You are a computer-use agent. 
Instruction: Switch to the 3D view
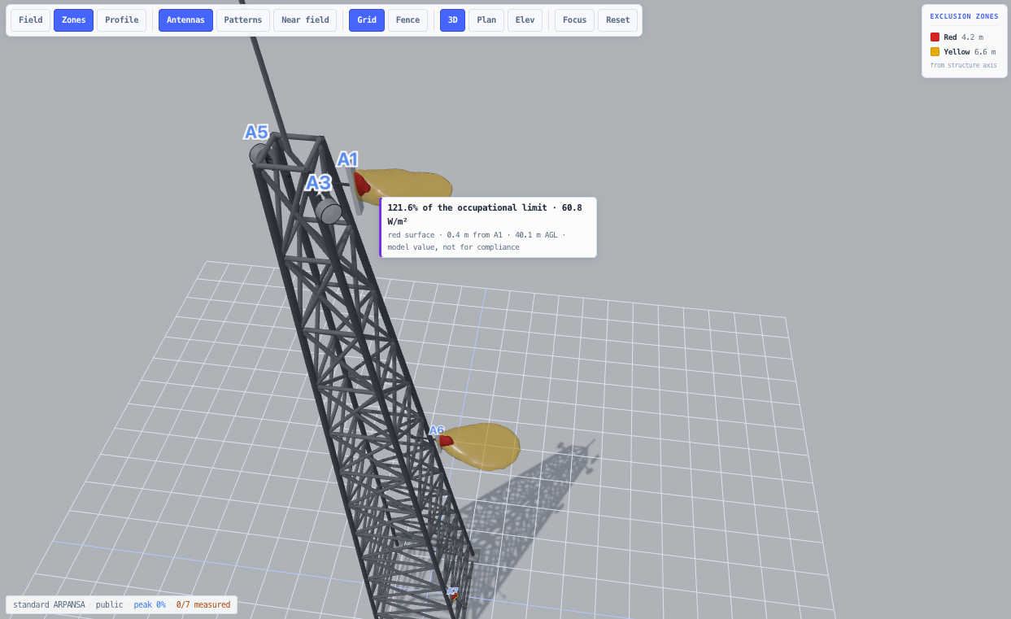pyautogui.click(x=452, y=20)
